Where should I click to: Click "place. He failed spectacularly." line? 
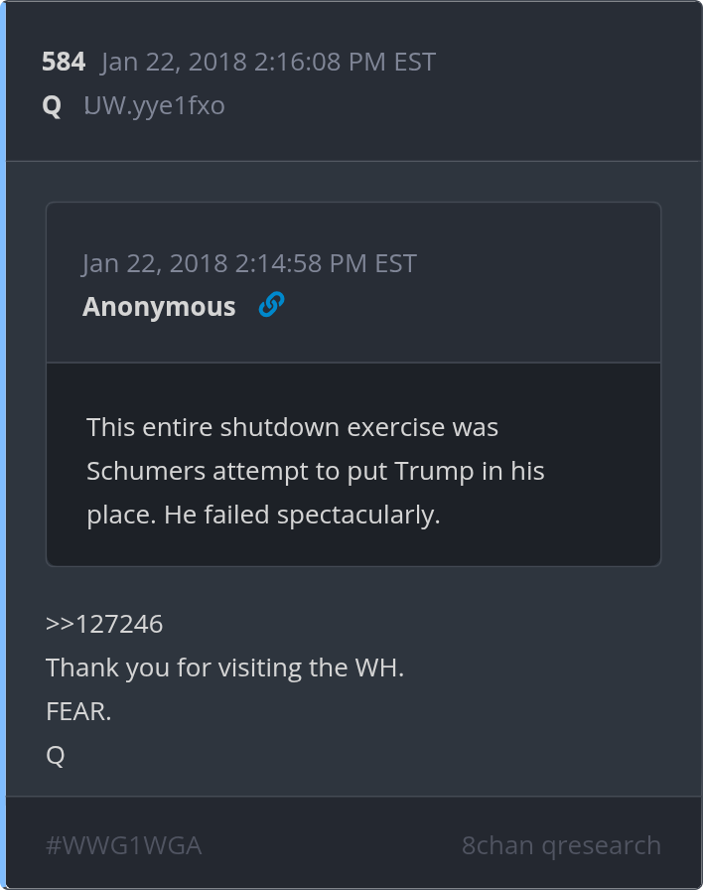pos(263,515)
